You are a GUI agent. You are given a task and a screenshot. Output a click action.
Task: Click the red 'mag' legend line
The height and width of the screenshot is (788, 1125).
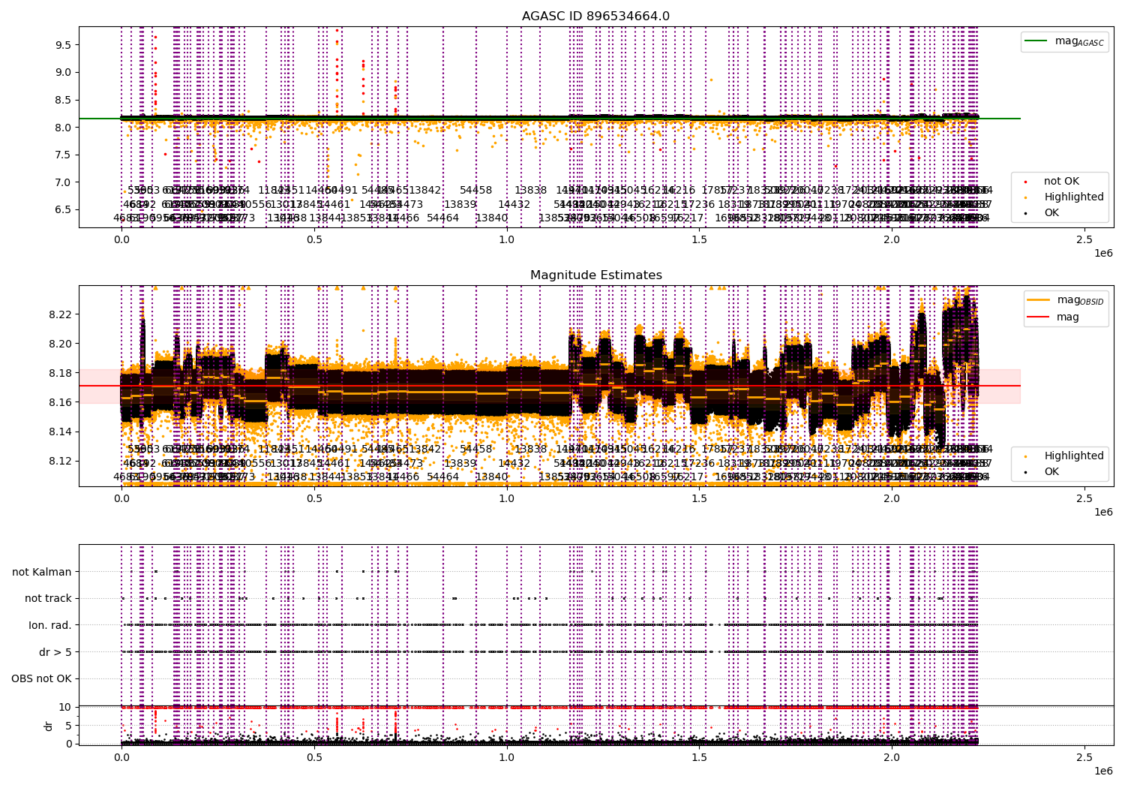pyautogui.click(x=1037, y=317)
